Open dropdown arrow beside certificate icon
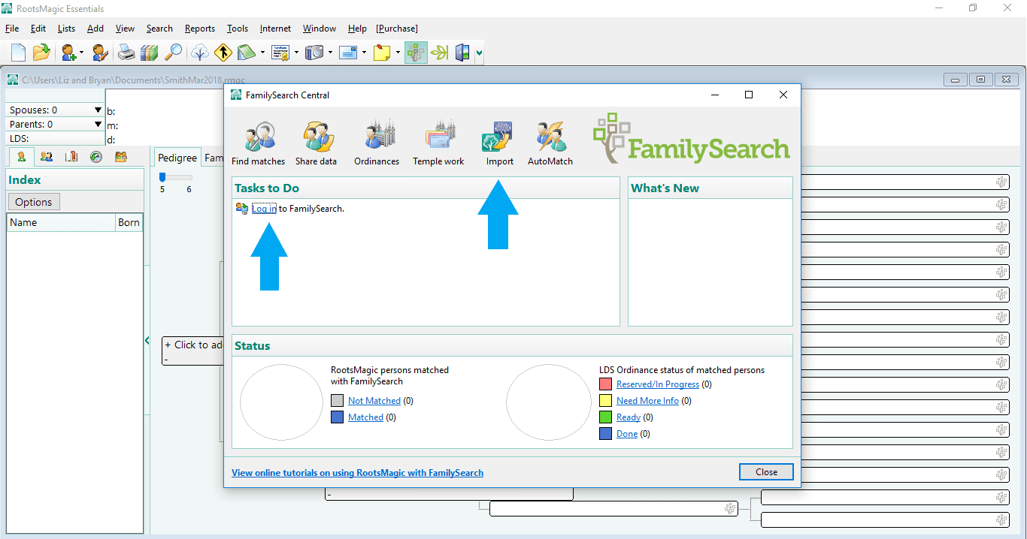 [x=296, y=53]
